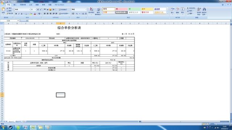Expand the cell styles gallery
232x130 pixels.
(167, 13)
